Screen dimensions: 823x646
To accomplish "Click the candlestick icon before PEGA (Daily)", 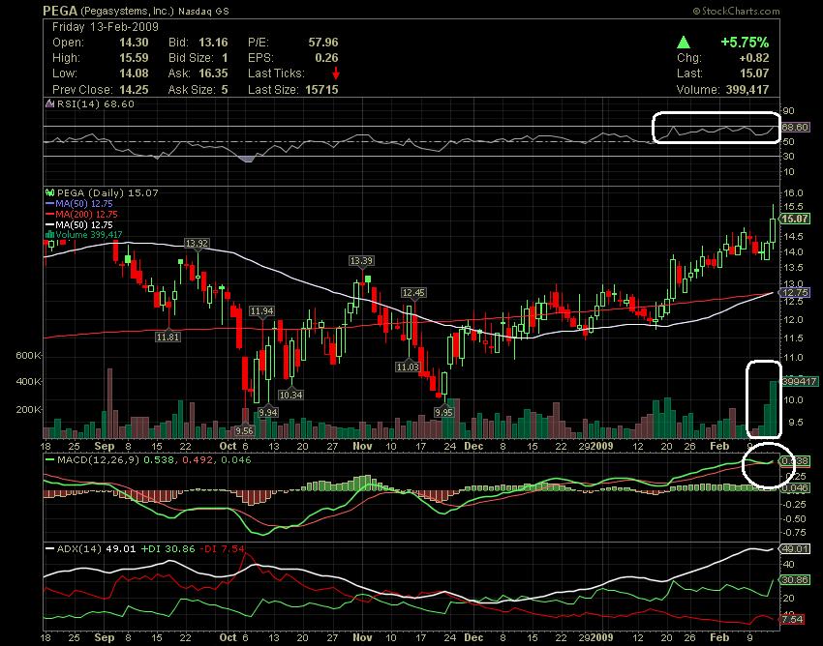I will (x=49, y=193).
